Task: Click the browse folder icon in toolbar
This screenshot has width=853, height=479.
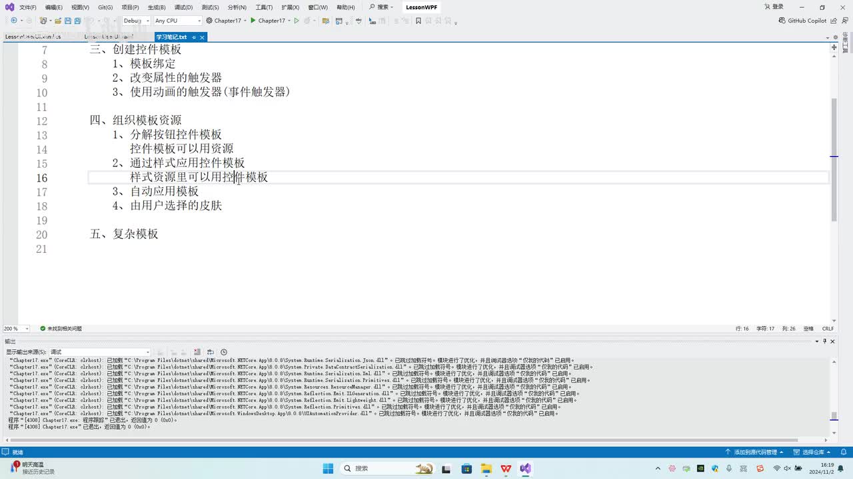Action: click(326, 21)
